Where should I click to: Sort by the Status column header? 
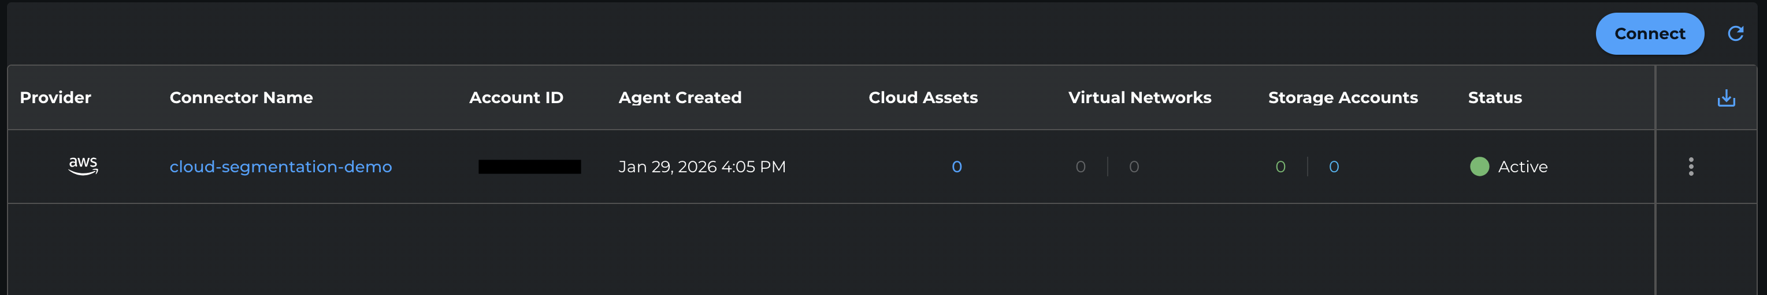point(1494,98)
